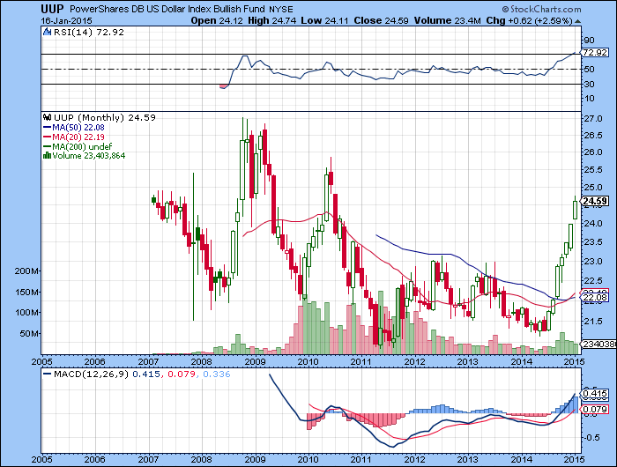Click the 200M volume axis label
This screenshot has height=467, width=617.
tap(27, 271)
